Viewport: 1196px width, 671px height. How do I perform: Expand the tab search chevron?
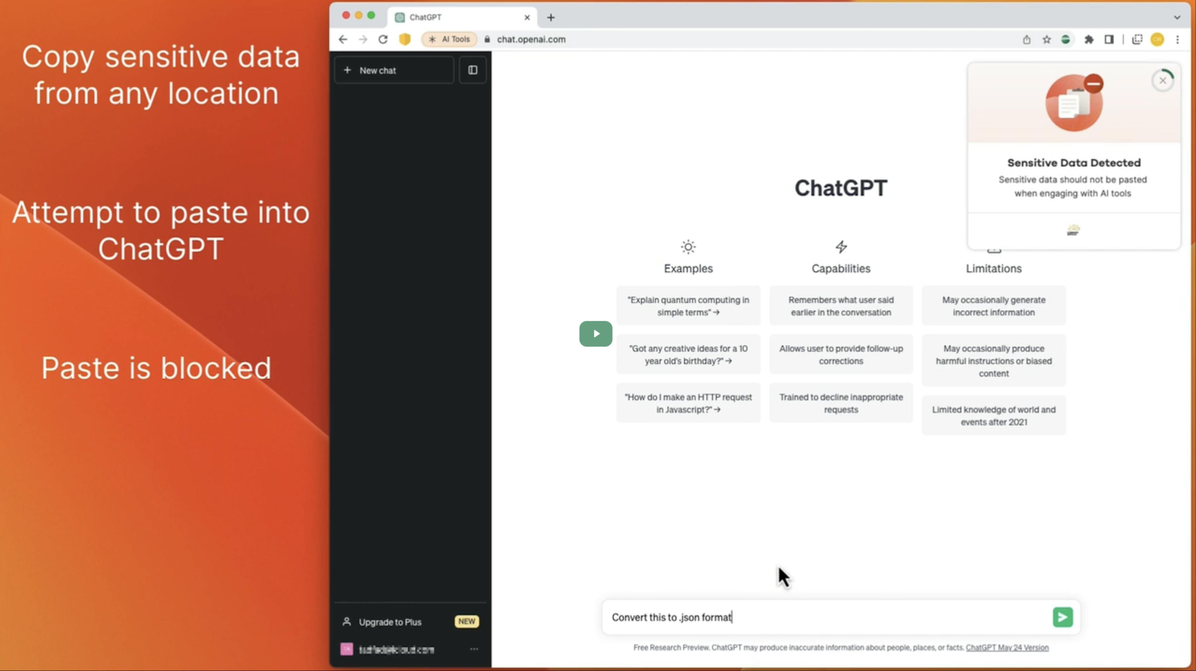(x=1177, y=17)
